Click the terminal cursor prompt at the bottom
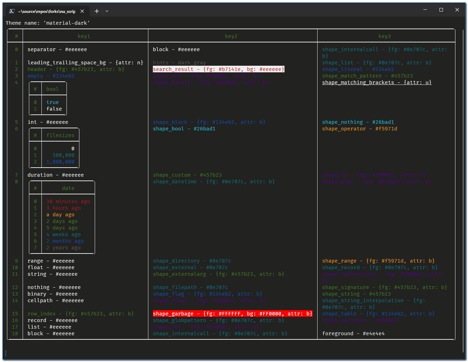The image size is (468, 362). pos(6,353)
